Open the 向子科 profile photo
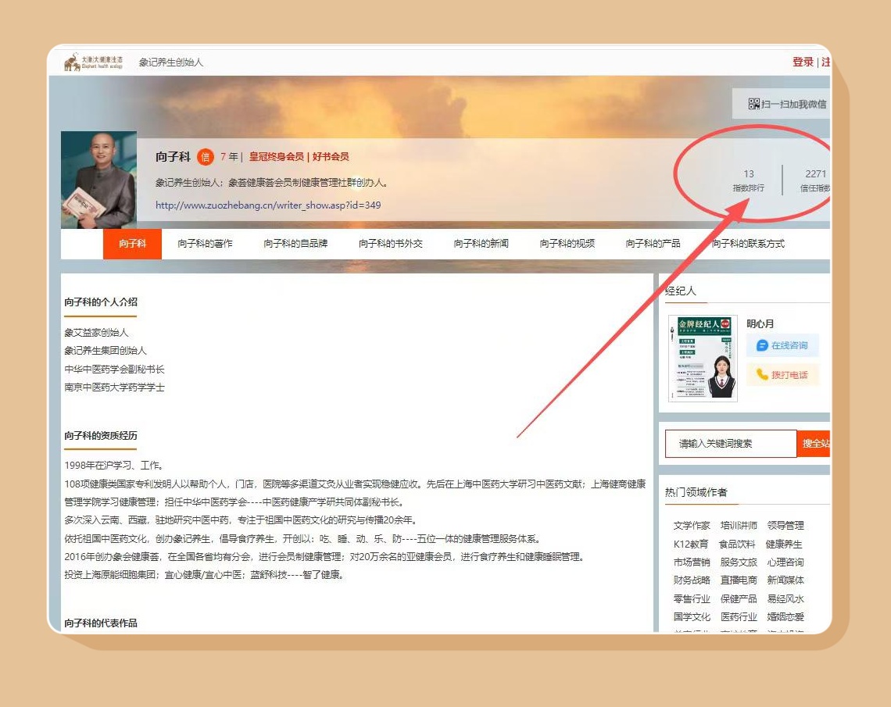Screen dimensions: 891x707 [x=98, y=180]
